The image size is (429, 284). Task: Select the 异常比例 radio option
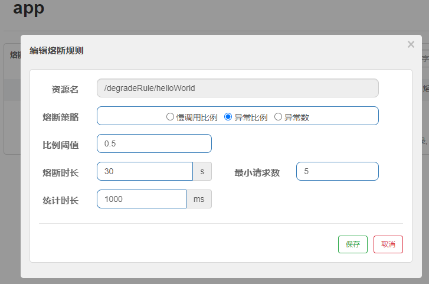(228, 117)
